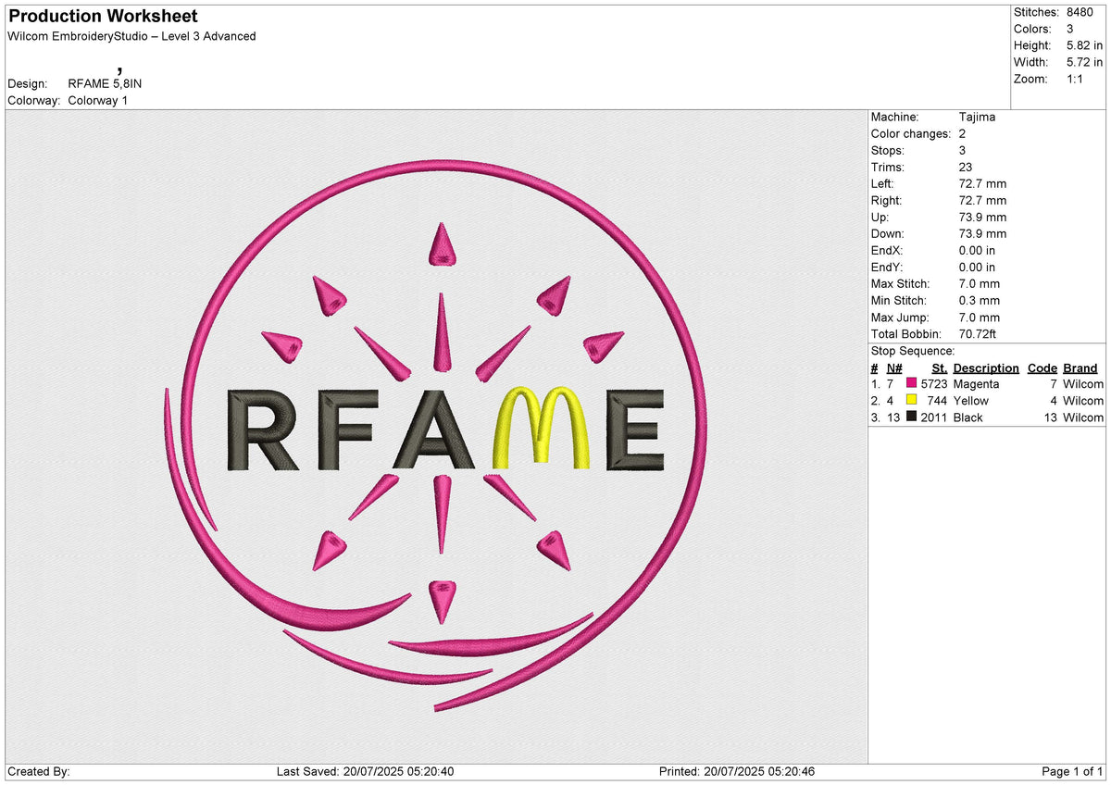Click the Color changes value 2

963,133
